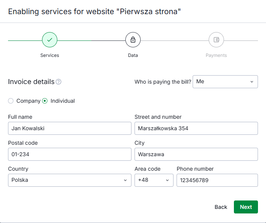
Task: Click the Payments step wallet icon
Action: click(x=216, y=40)
